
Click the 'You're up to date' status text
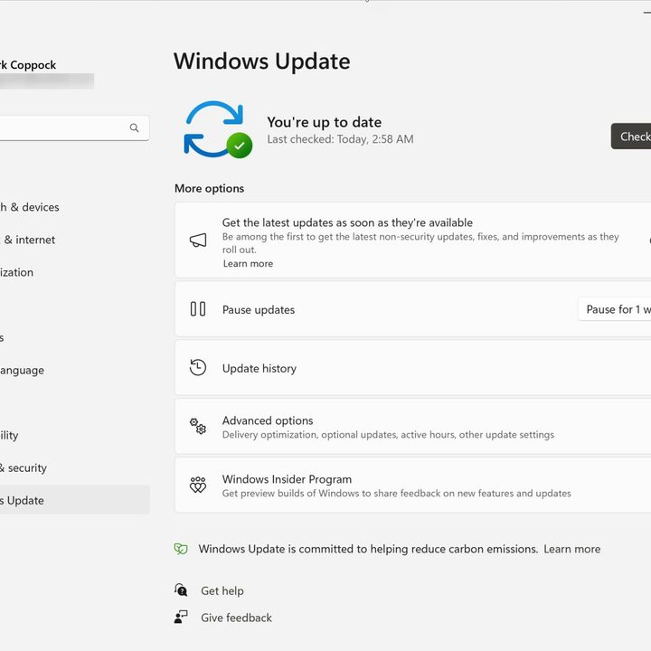pyautogui.click(x=325, y=122)
